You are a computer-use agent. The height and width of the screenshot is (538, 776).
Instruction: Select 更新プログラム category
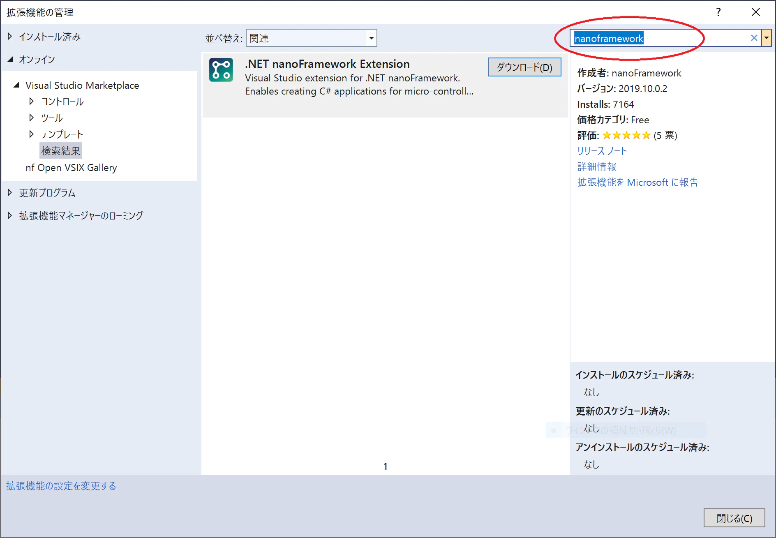pos(47,193)
